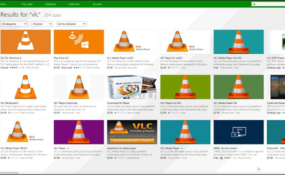Viewport: 285px width, 175px height.
Task: Open the Top charts section
Action: (27, 4)
